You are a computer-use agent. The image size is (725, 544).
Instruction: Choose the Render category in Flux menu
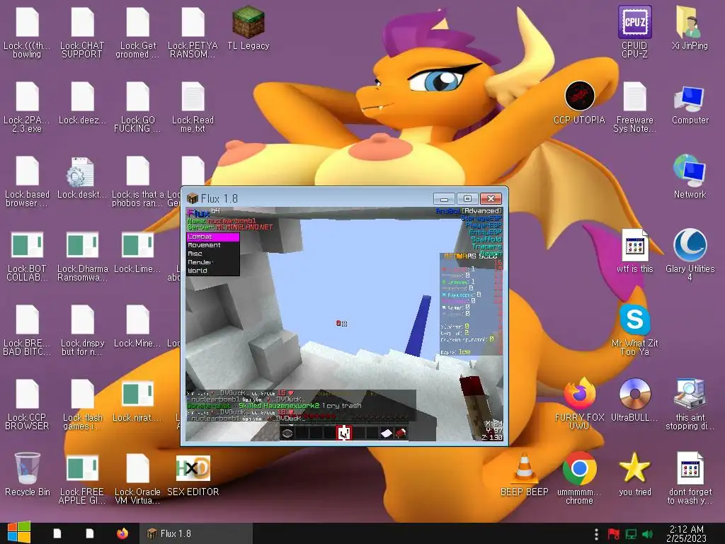pos(212,262)
